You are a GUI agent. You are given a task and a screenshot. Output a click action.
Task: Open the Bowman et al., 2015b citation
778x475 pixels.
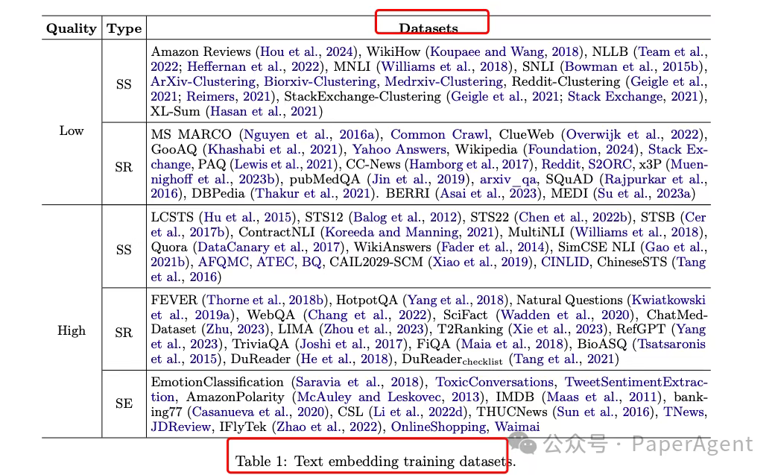(x=631, y=66)
